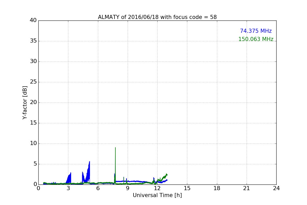Click the blue burst near hour 3

69,178
